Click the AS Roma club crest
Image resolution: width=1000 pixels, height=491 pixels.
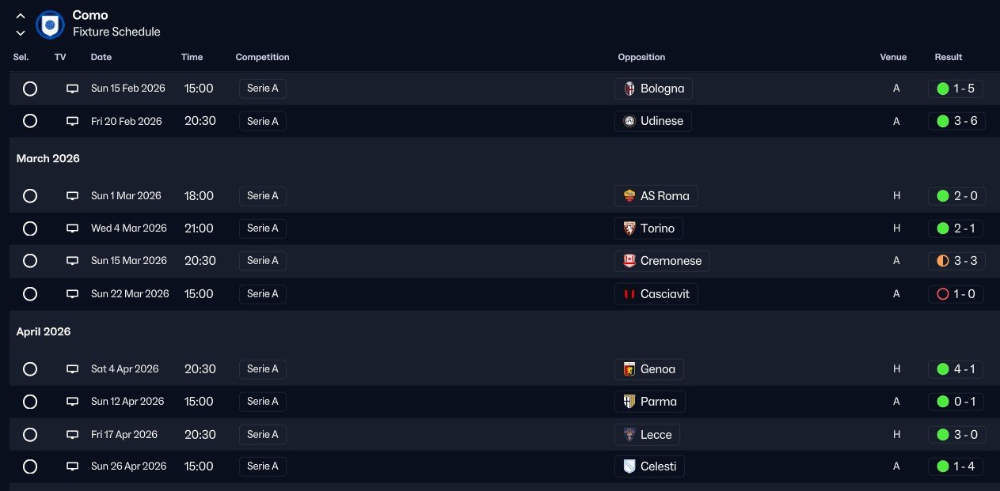pyautogui.click(x=629, y=196)
